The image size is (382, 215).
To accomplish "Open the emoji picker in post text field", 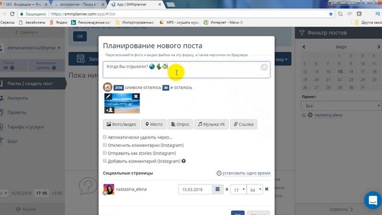I will click(264, 67).
